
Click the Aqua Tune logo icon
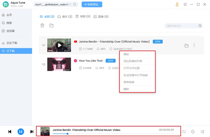click(6, 4)
